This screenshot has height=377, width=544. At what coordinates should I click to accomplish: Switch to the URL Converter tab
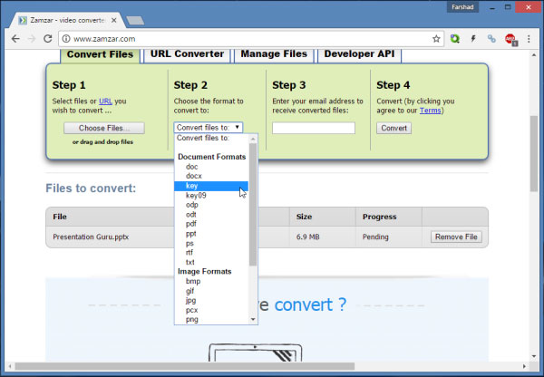pos(187,54)
